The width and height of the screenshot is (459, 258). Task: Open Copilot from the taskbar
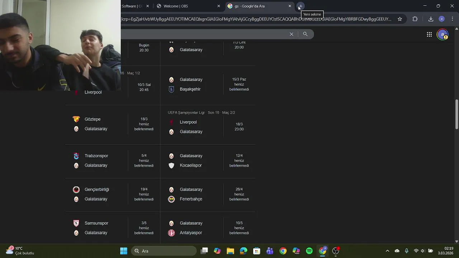pyautogui.click(x=217, y=251)
